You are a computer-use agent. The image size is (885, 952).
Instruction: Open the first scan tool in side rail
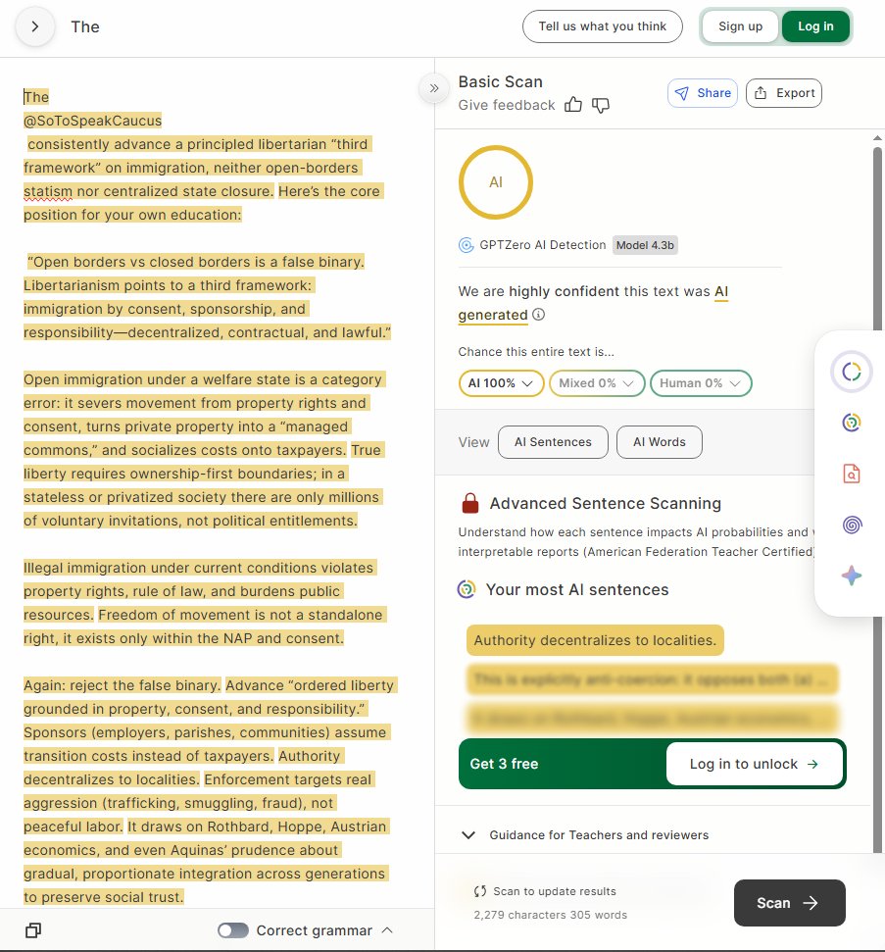(x=851, y=372)
